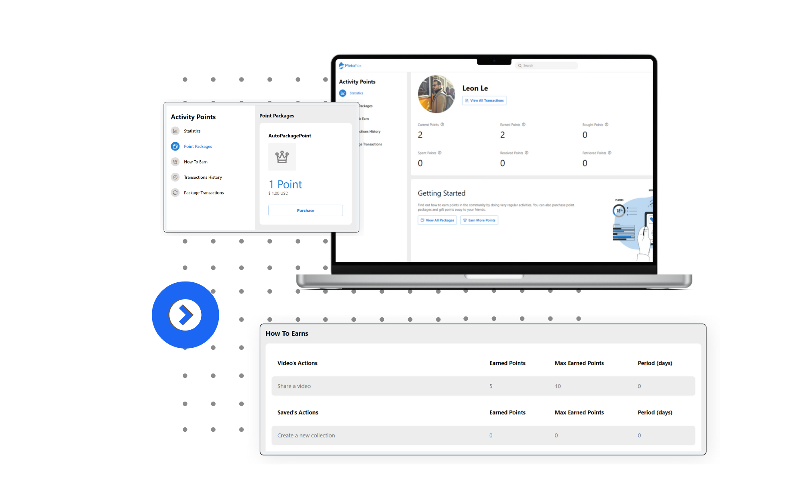The width and height of the screenshot is (803, 502).
Task: Select the Share a video row
Action: tap(483, 386)
